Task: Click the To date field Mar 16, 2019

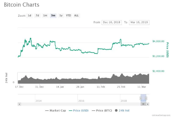Action: [x=139, y=22]
